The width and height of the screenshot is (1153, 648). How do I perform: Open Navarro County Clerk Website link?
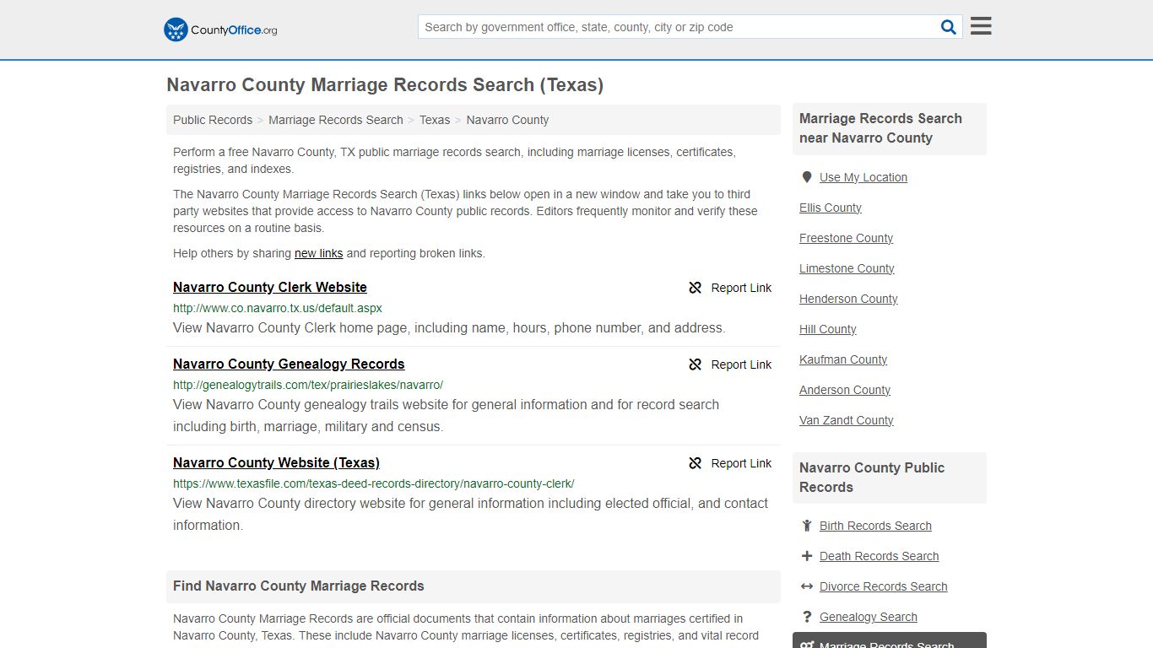tap(270, 287)
